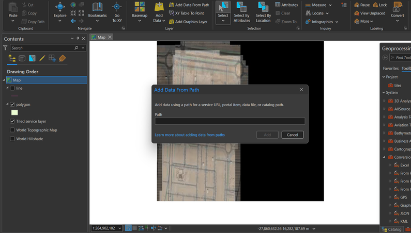Select the Map item in Contents
The width and height of the screenshot is (411, 233).
coord(47,80)
